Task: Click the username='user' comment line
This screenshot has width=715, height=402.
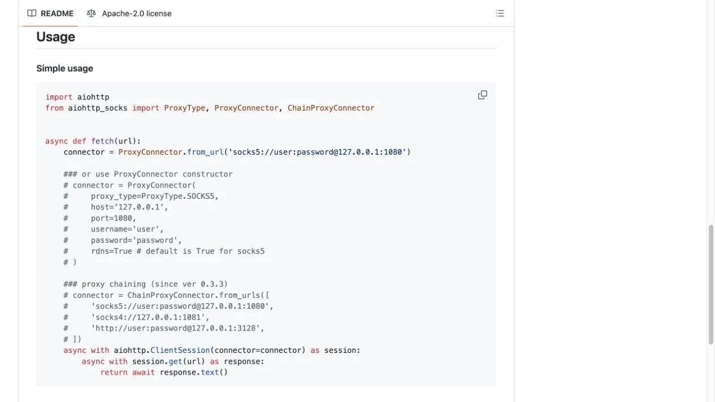Action: 114,229
